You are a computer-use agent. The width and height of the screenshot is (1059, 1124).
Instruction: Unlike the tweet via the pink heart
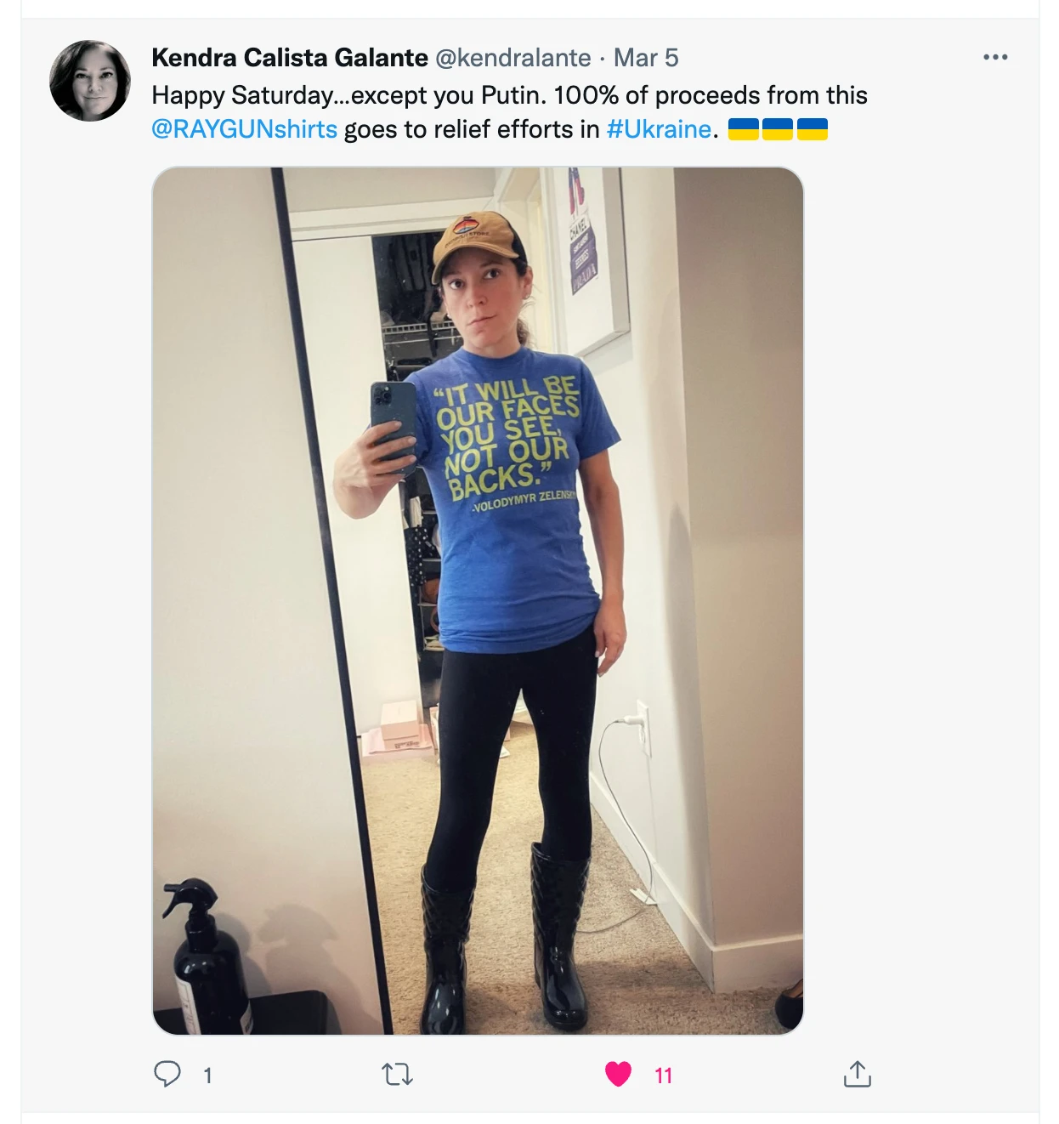coord(619,1075)
